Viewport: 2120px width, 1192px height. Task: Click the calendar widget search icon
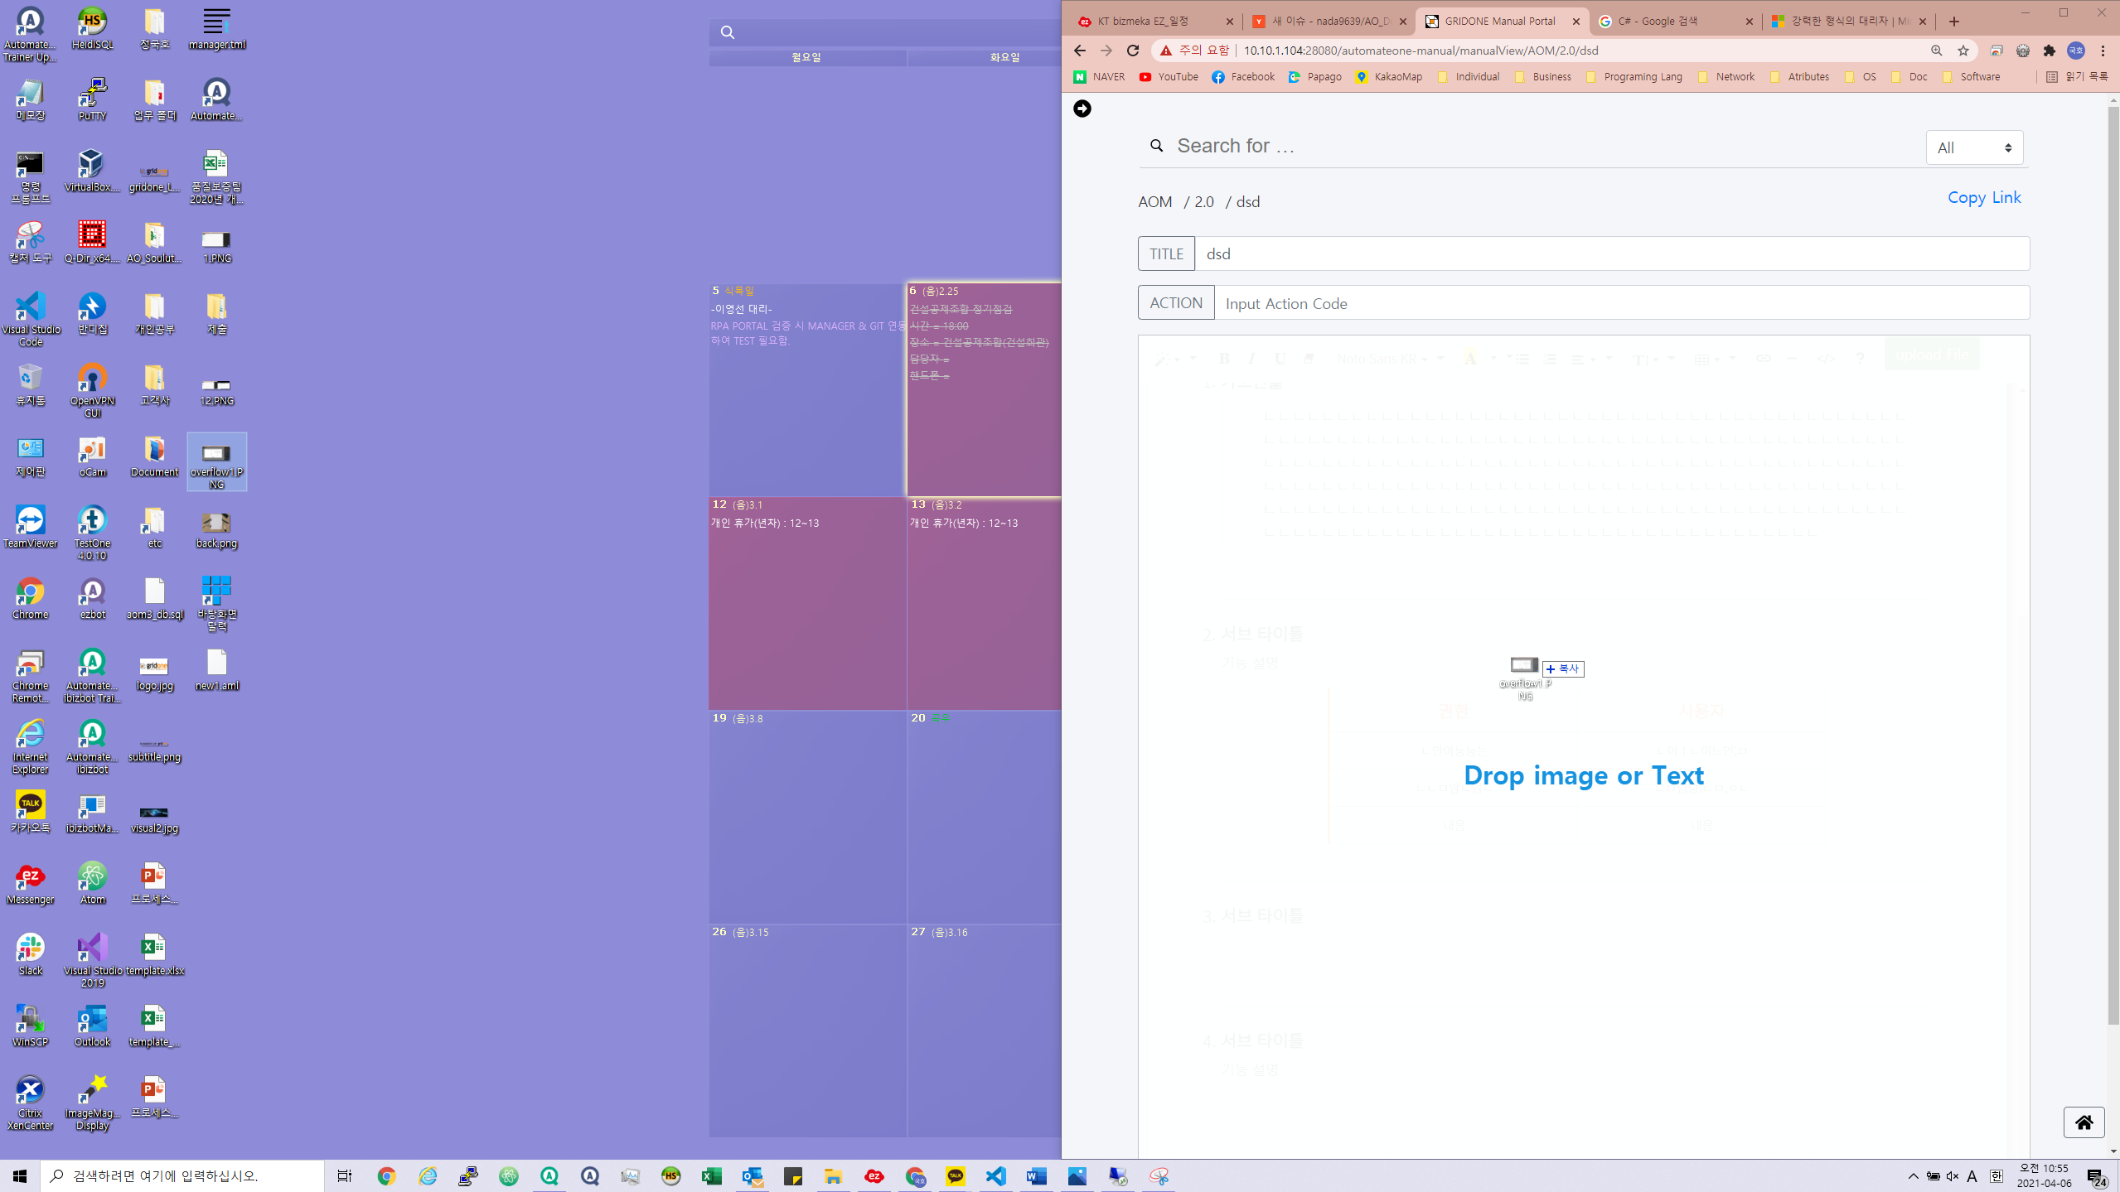pos(727,32)
